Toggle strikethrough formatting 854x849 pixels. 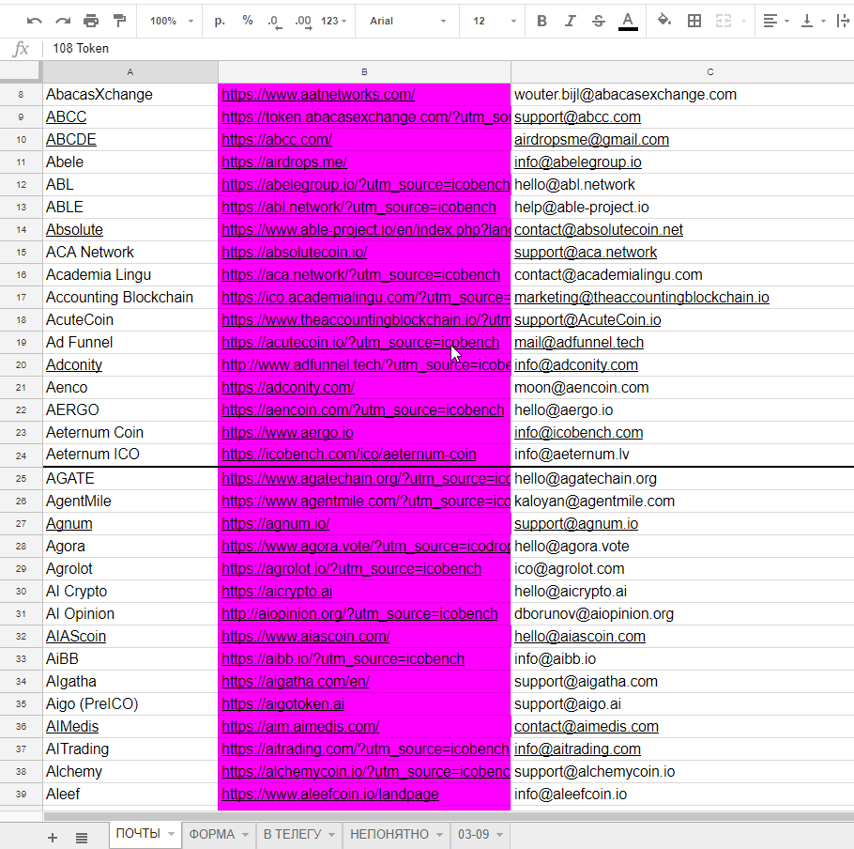coord(599,21)
